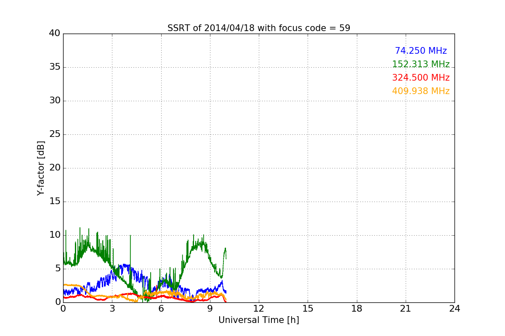Image resolution: width=505 pixels, height=336 pixels.
Task: Click the y-axis tick label 5
Action: (x=58, y=268)
